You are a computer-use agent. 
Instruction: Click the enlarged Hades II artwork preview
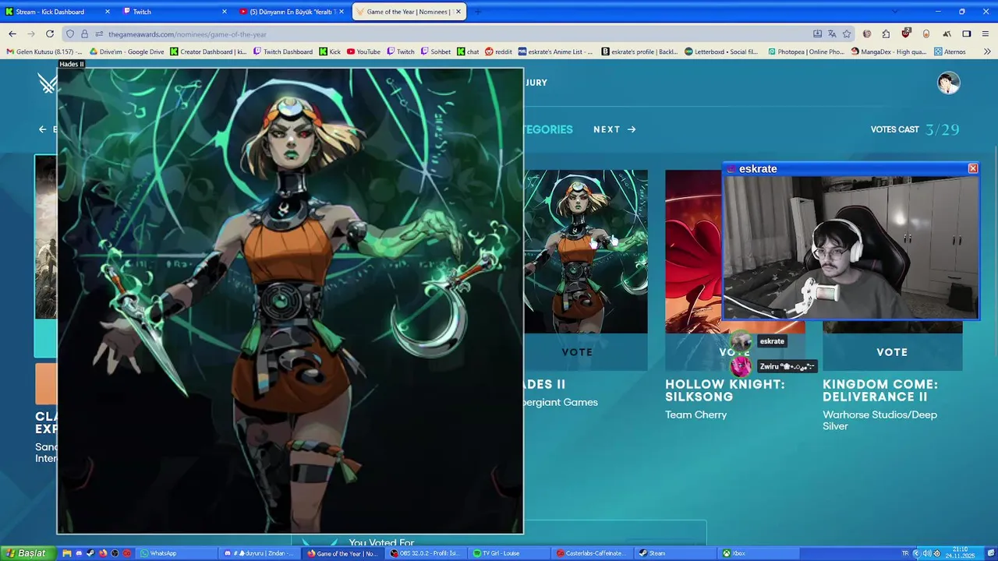point(290,301)
